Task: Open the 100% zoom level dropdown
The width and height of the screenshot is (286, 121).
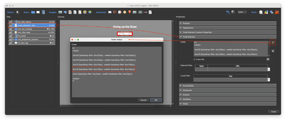Action: pyautogui.click(x=242, y=12)
